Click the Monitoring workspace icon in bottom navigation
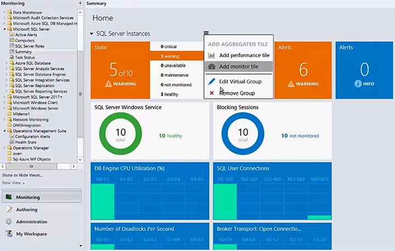The width and height of the screenshot is (395, 251). pyautogui.click(x=9, y=197)
